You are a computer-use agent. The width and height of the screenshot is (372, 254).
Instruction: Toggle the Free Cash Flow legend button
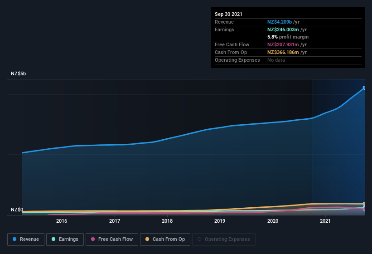point(112,239)
